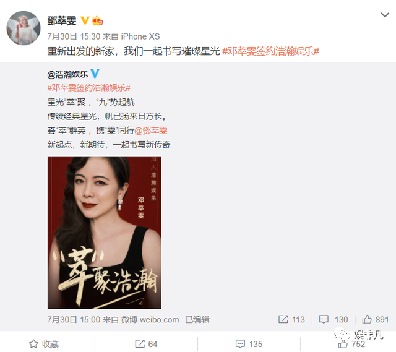This screenshot has width=396, height=352.
Task: Open comments icon showing 130
Action: [x=334, y=319]
